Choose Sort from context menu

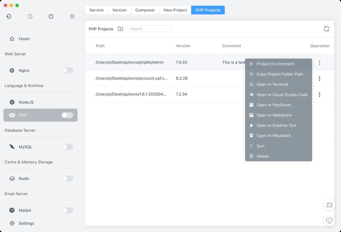tap(278, 146)
